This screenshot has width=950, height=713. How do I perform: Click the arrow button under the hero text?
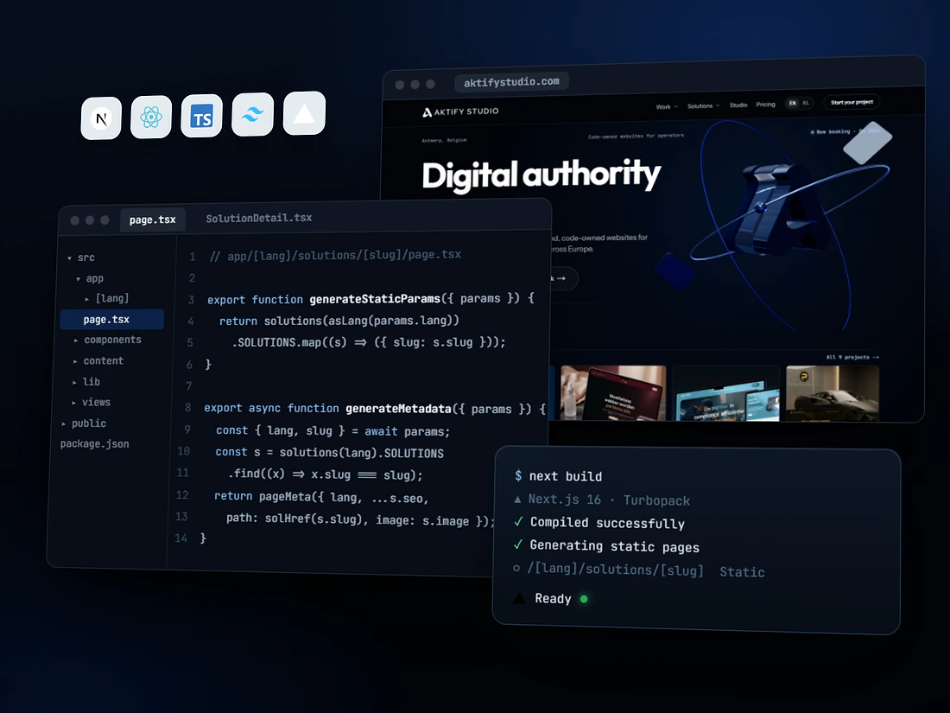coord(561,278)
